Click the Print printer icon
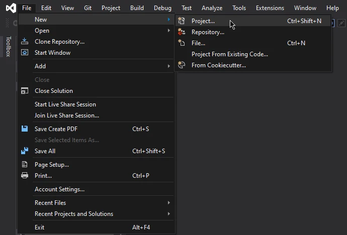 click(x=25, y=176)
